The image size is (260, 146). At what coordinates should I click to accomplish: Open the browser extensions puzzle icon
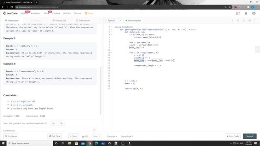click(248, 7)
